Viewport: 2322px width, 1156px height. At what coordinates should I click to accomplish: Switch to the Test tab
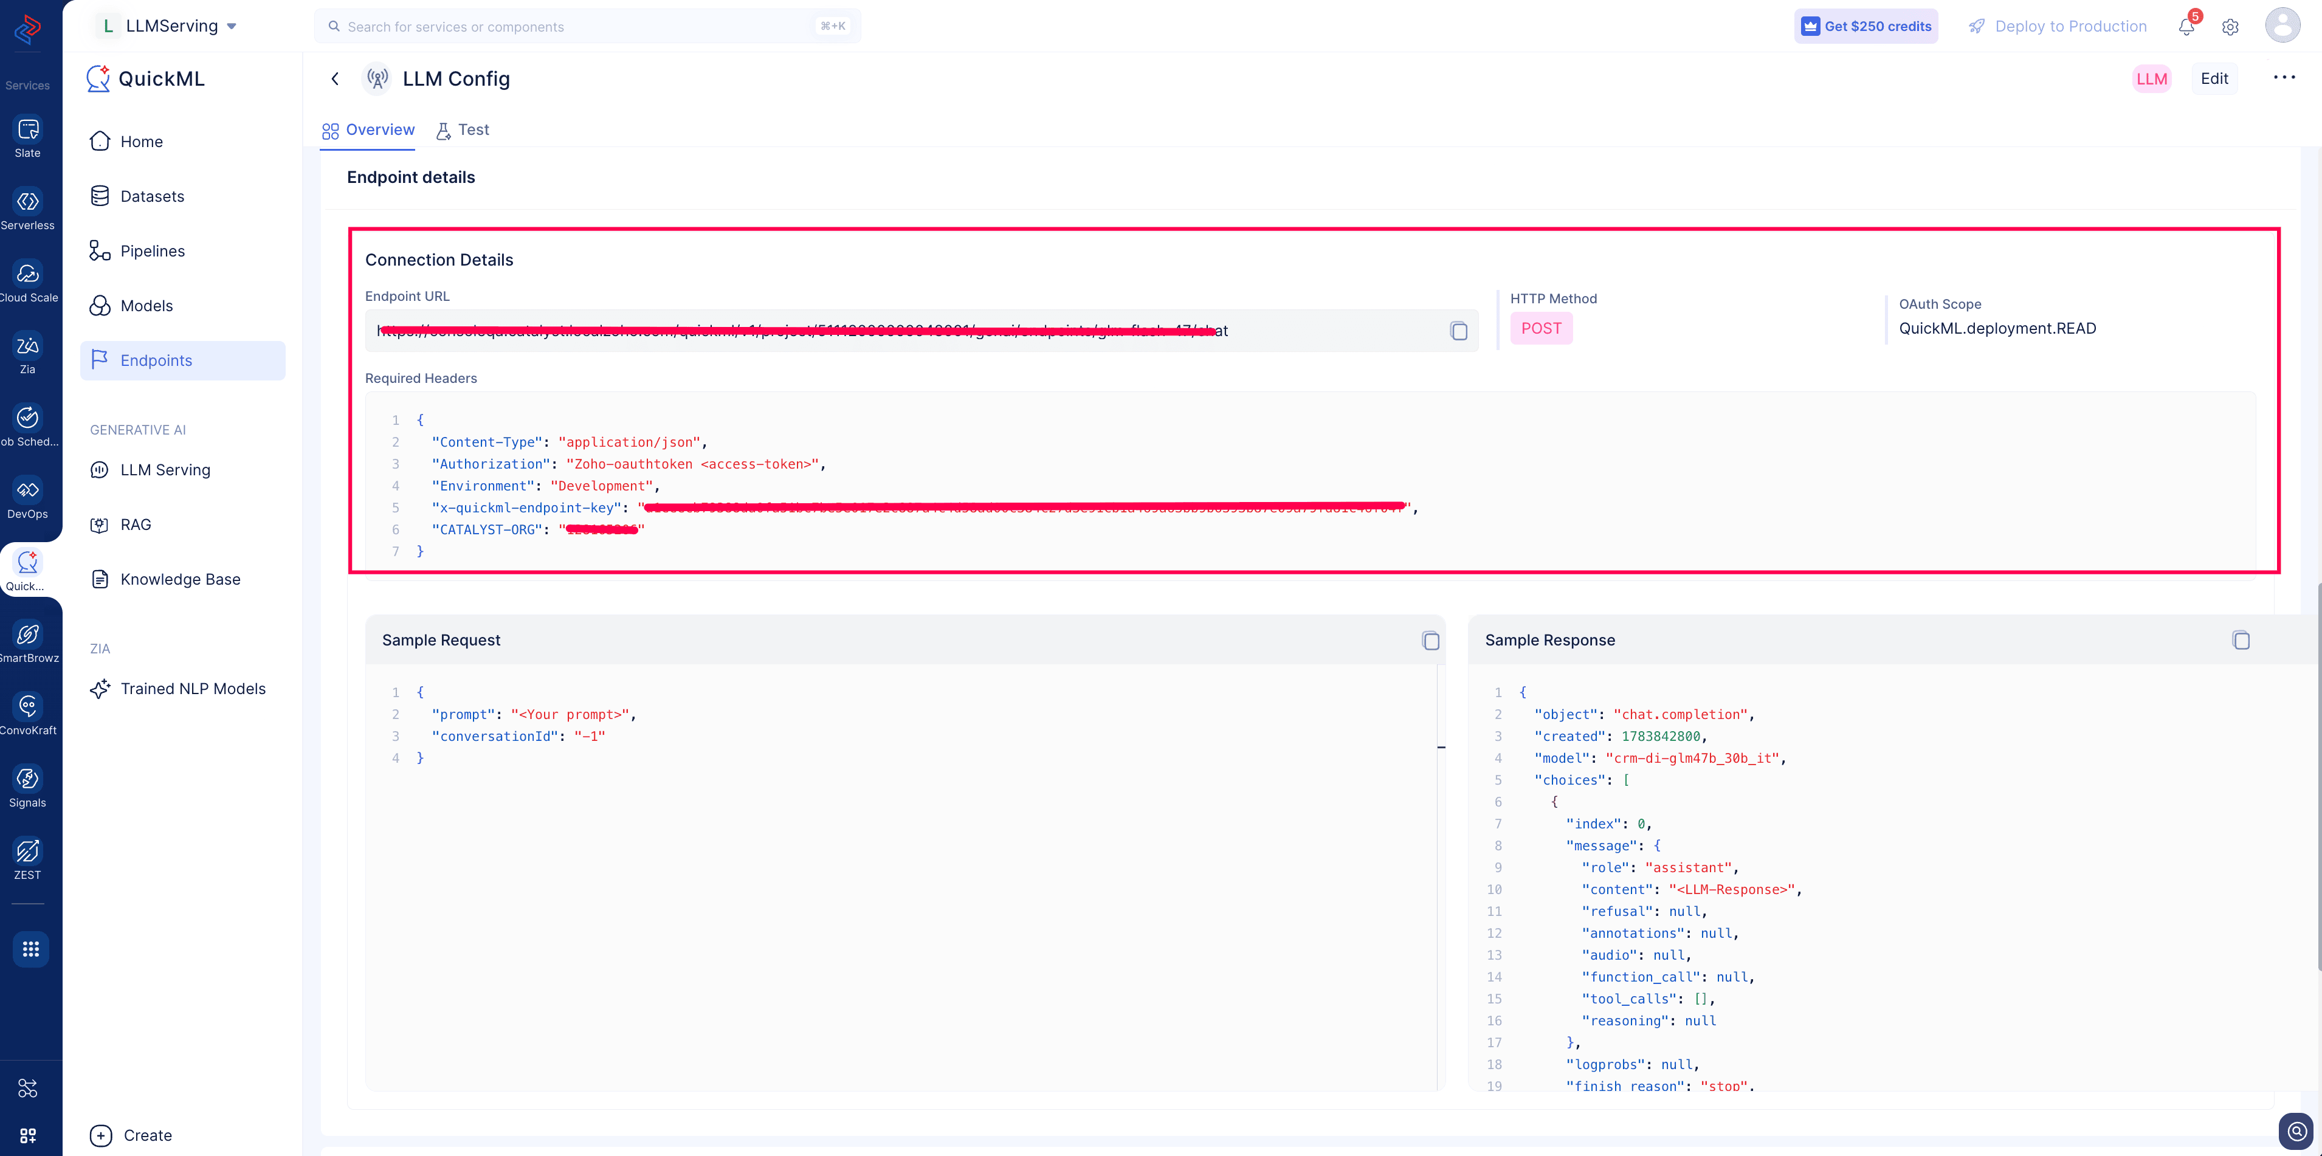pyautogui.click(x=463, y=129)
